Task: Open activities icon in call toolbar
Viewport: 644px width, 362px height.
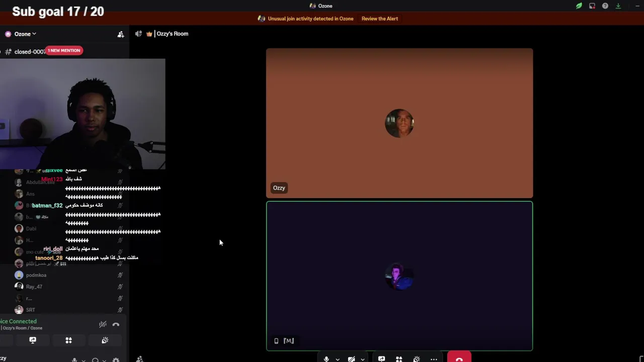Action: tap(399, 359)
